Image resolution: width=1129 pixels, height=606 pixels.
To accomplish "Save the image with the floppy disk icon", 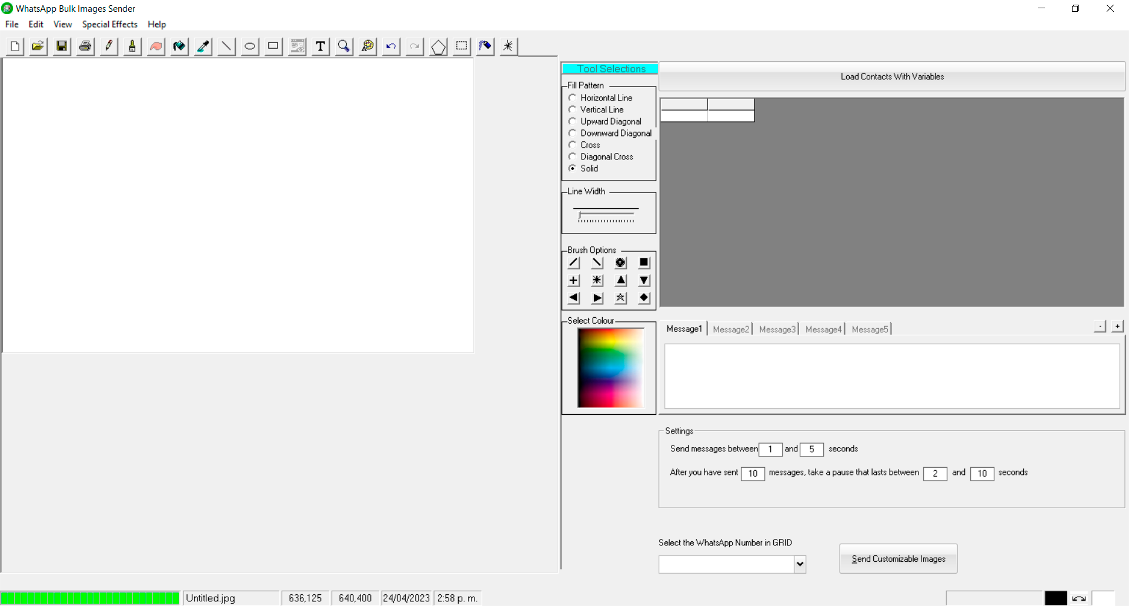I will point(62,46).
